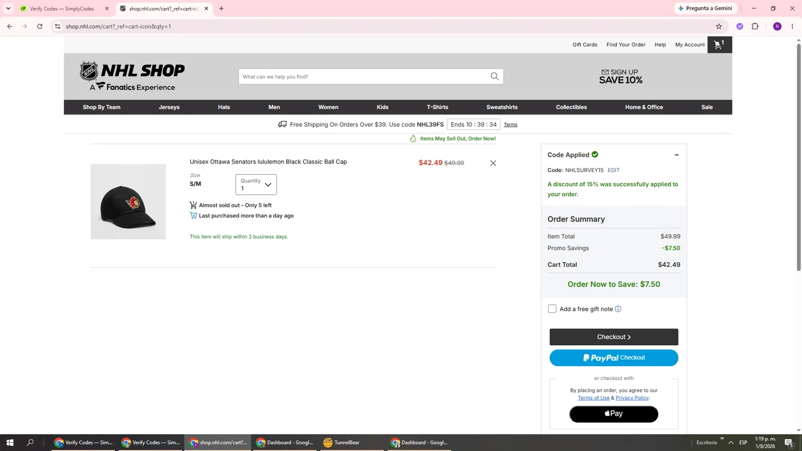Open the Kids menu

[x=383, y=107]
